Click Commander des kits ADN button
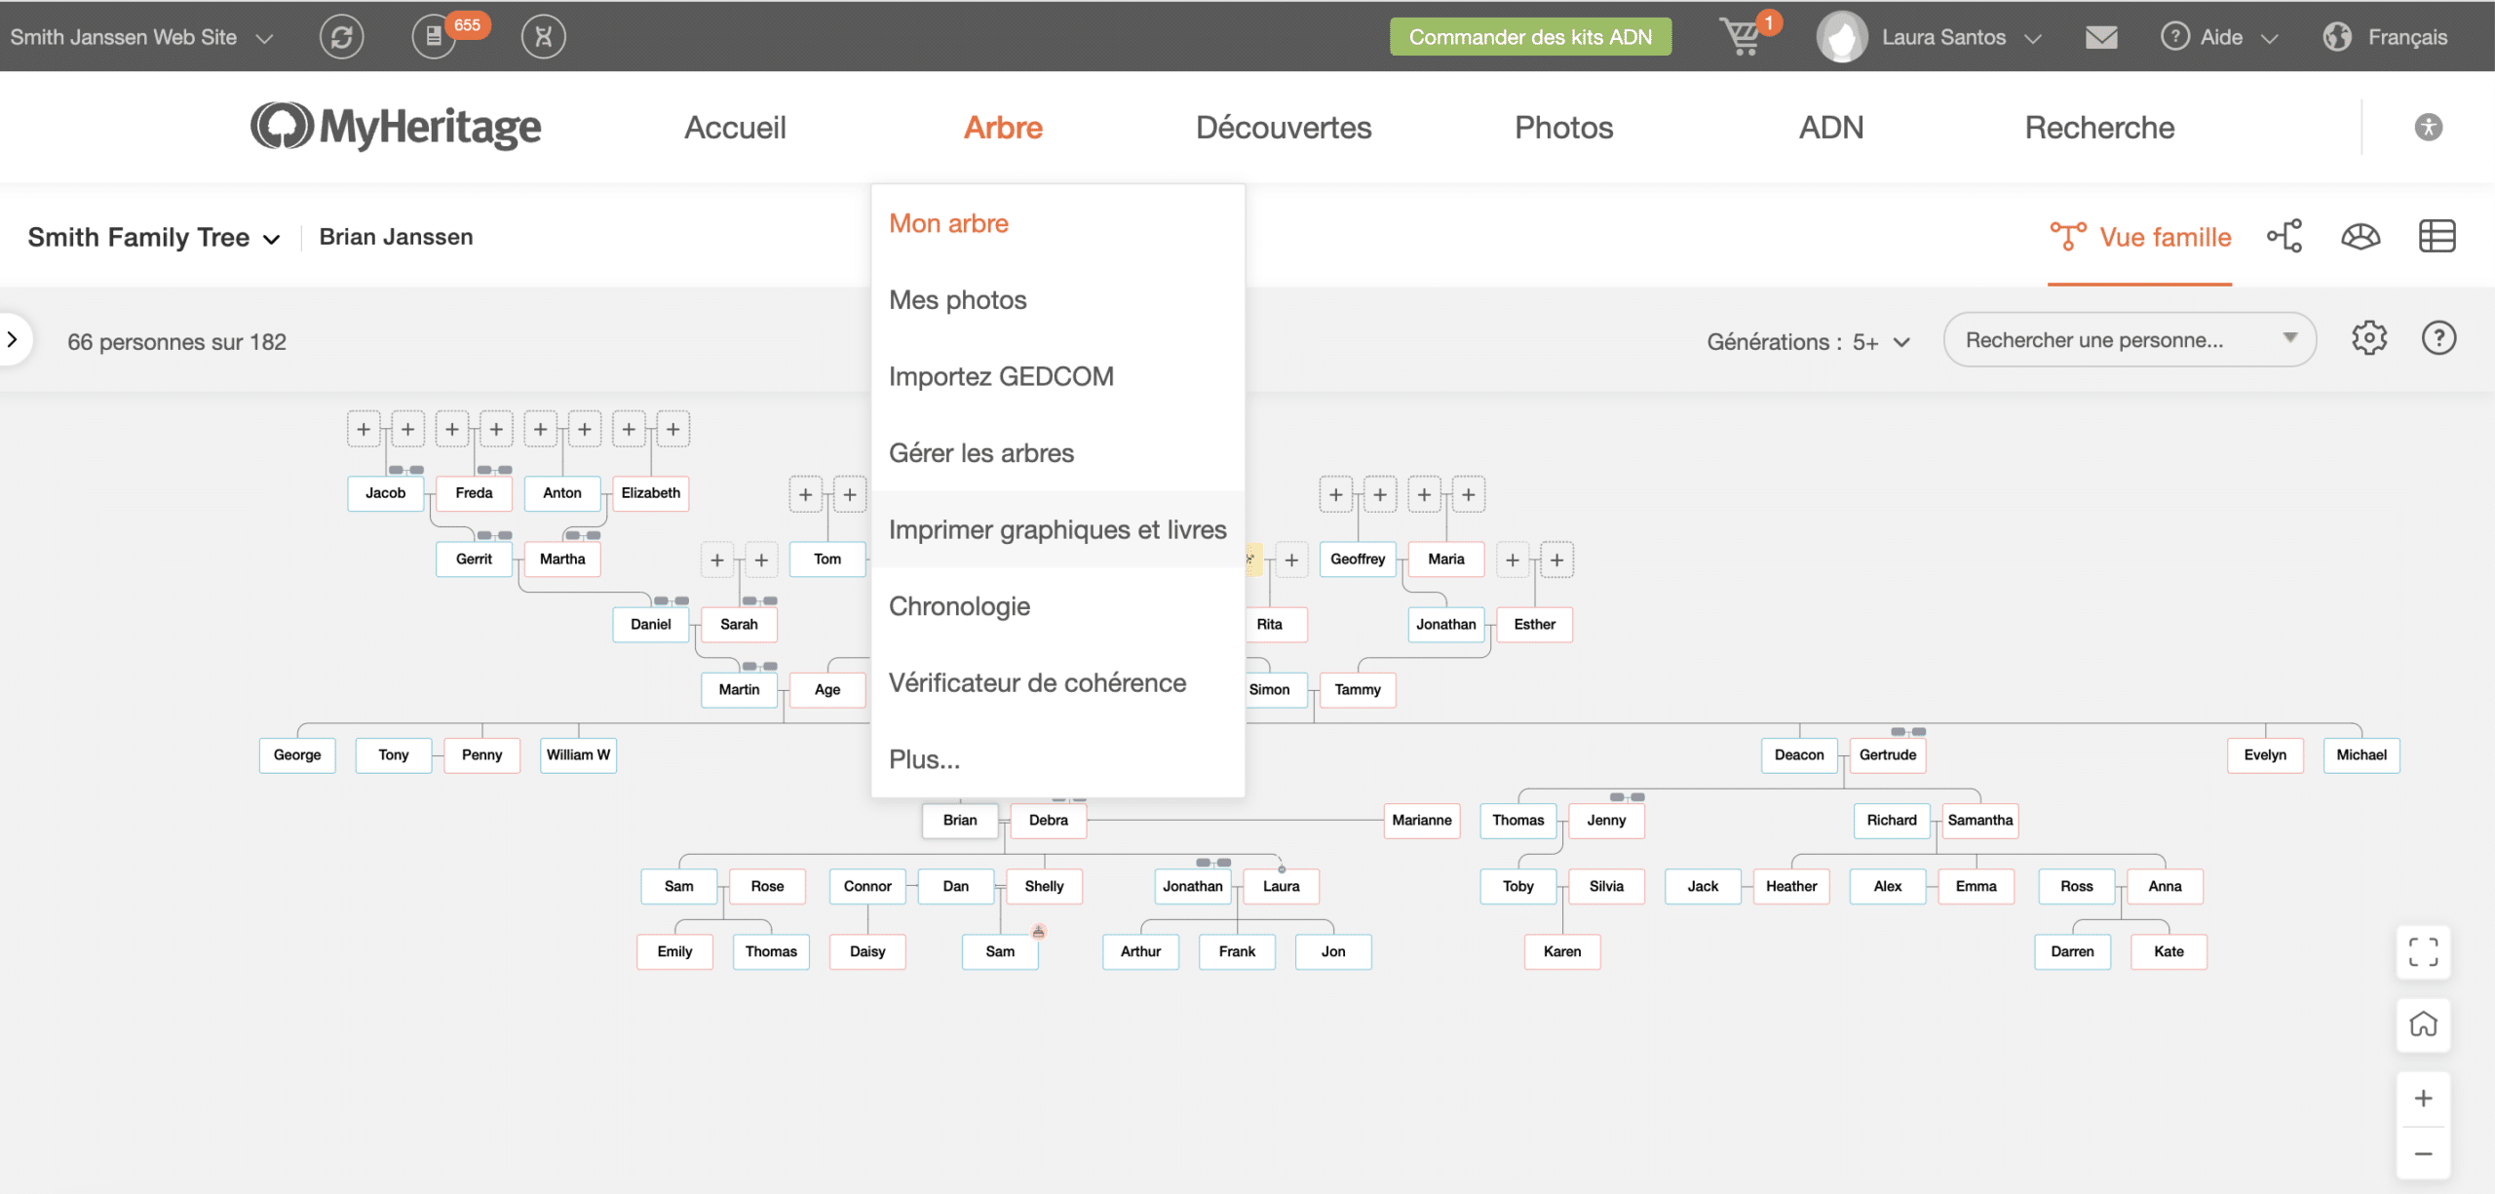2495x1194 pixels. (x=1530, y=37)
